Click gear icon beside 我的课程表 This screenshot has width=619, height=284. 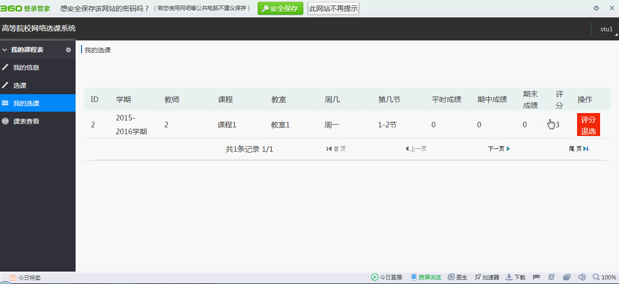(69, 50)
